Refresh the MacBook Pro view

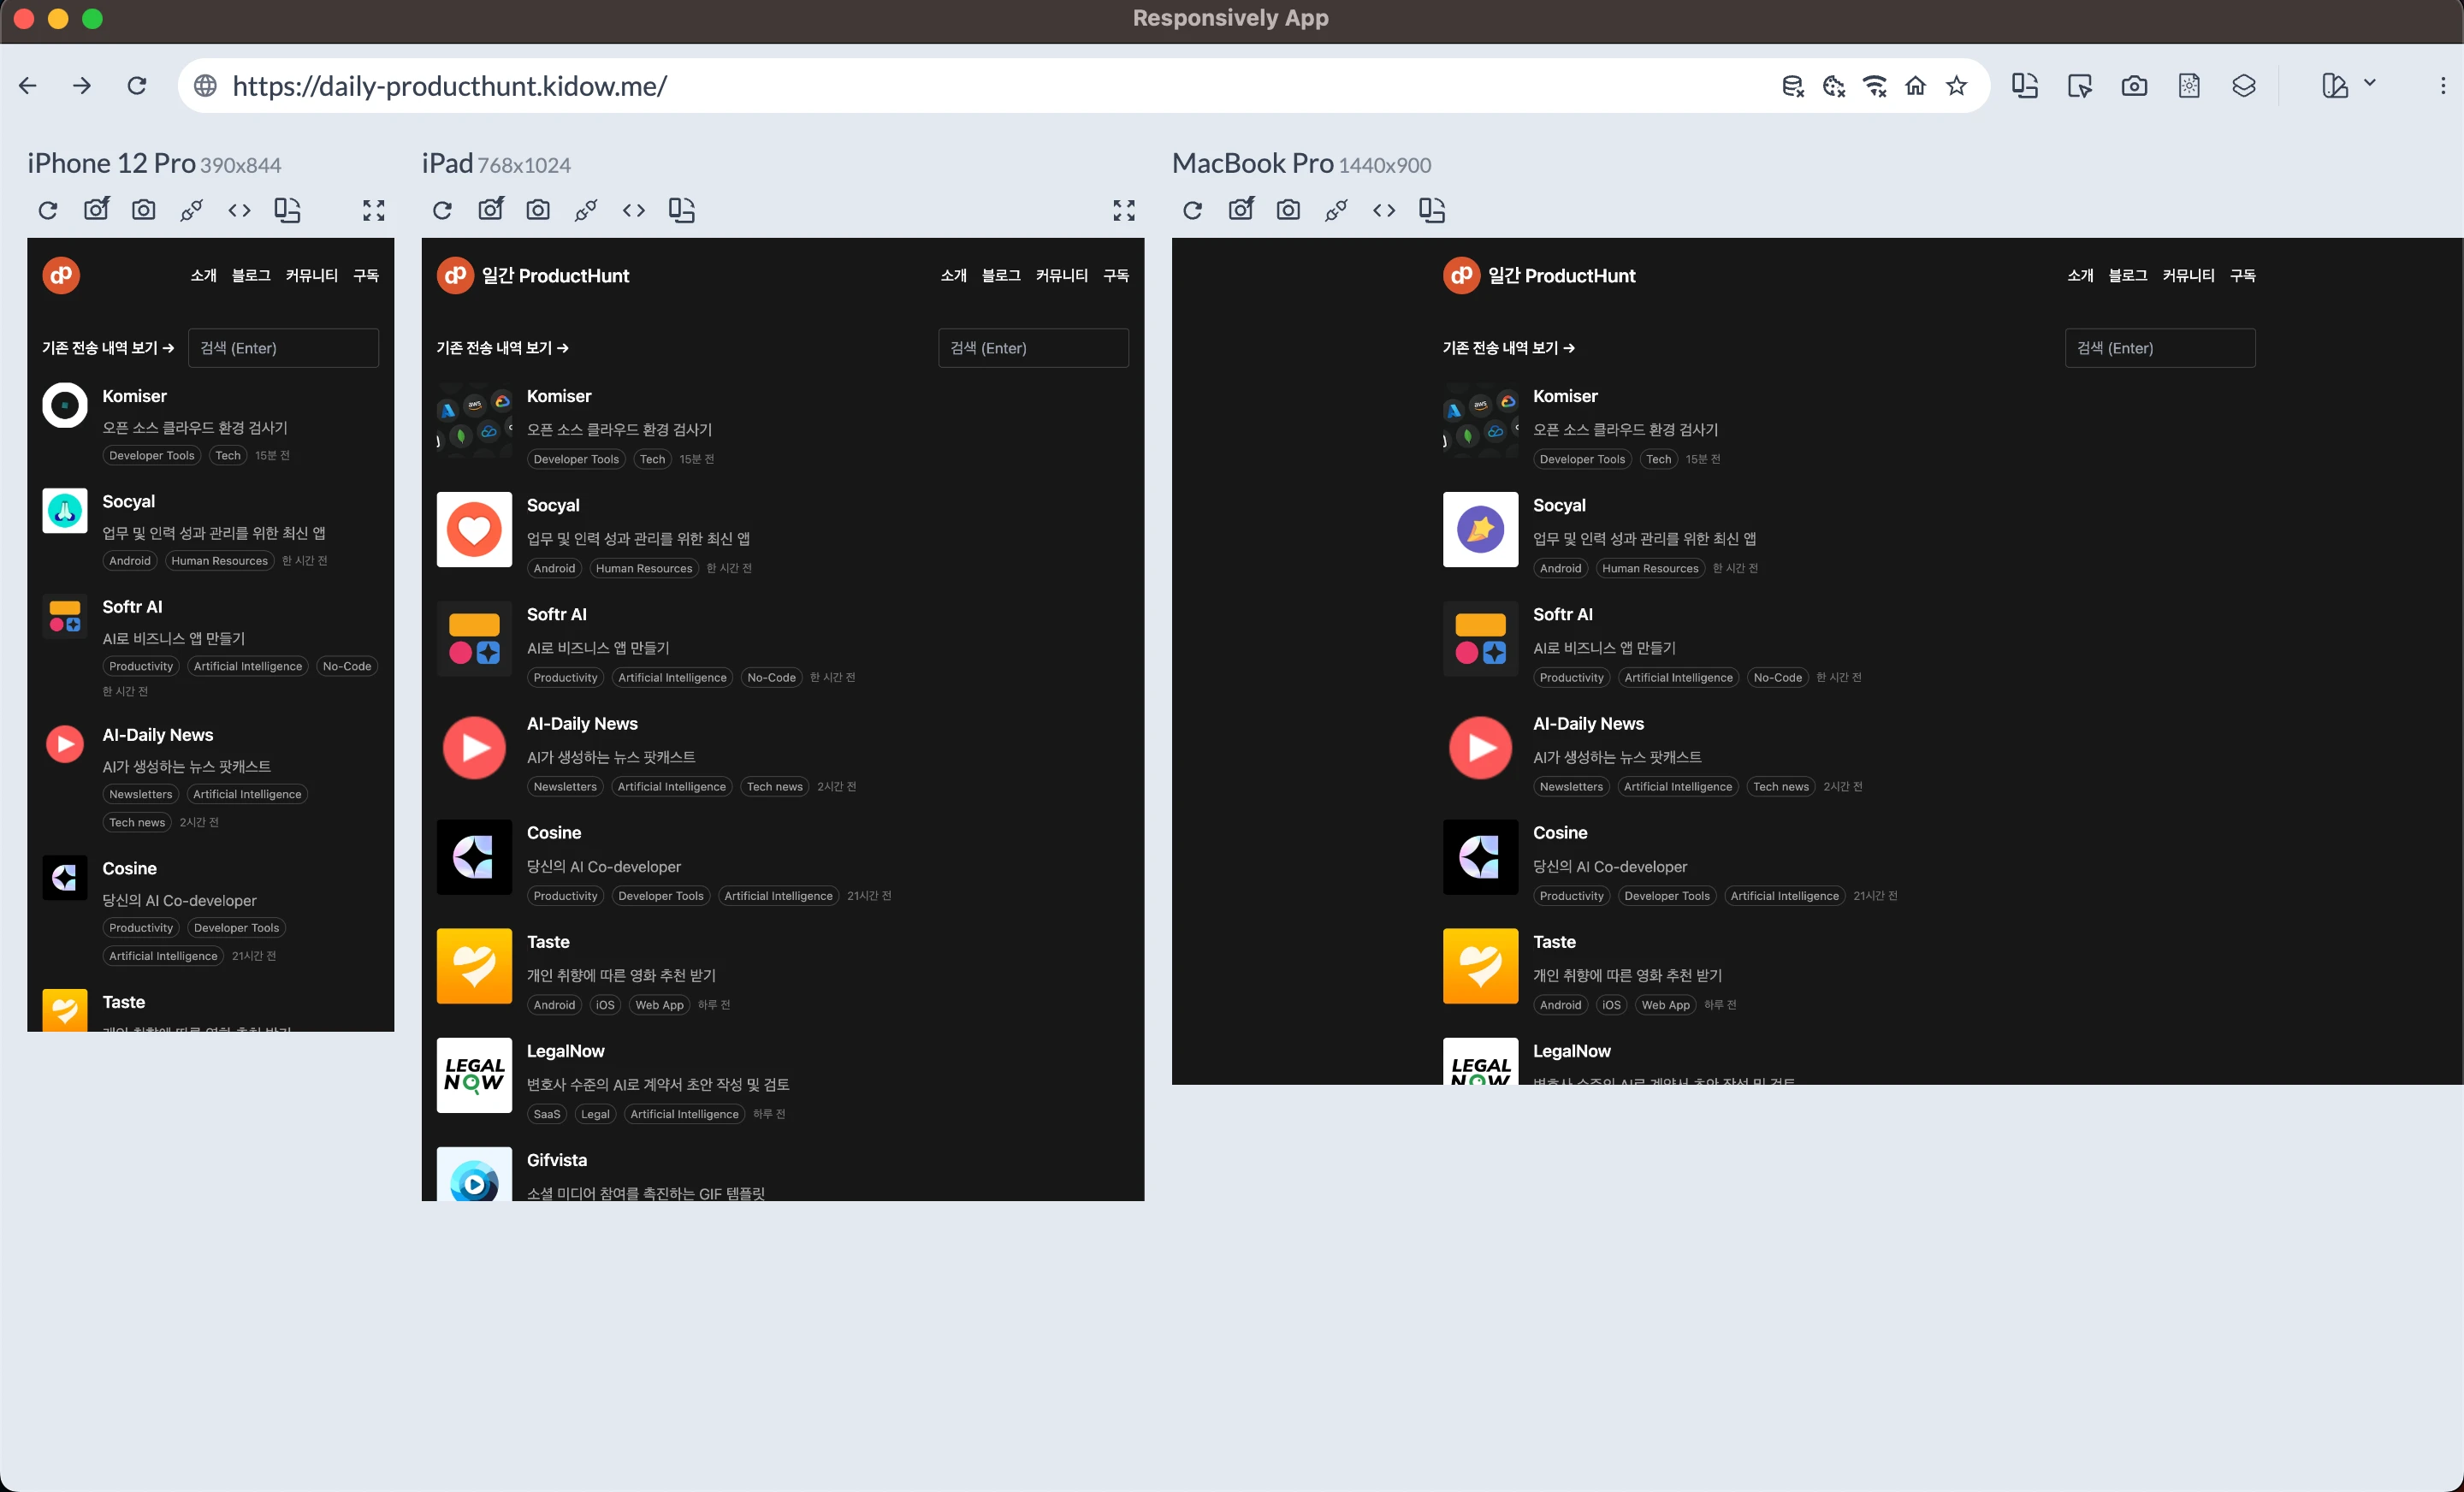click(1192, 210)
